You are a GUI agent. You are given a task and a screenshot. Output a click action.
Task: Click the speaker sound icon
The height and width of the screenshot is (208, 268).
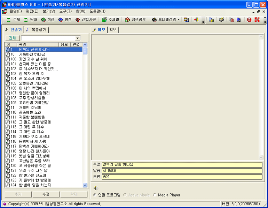pos(96,188)
